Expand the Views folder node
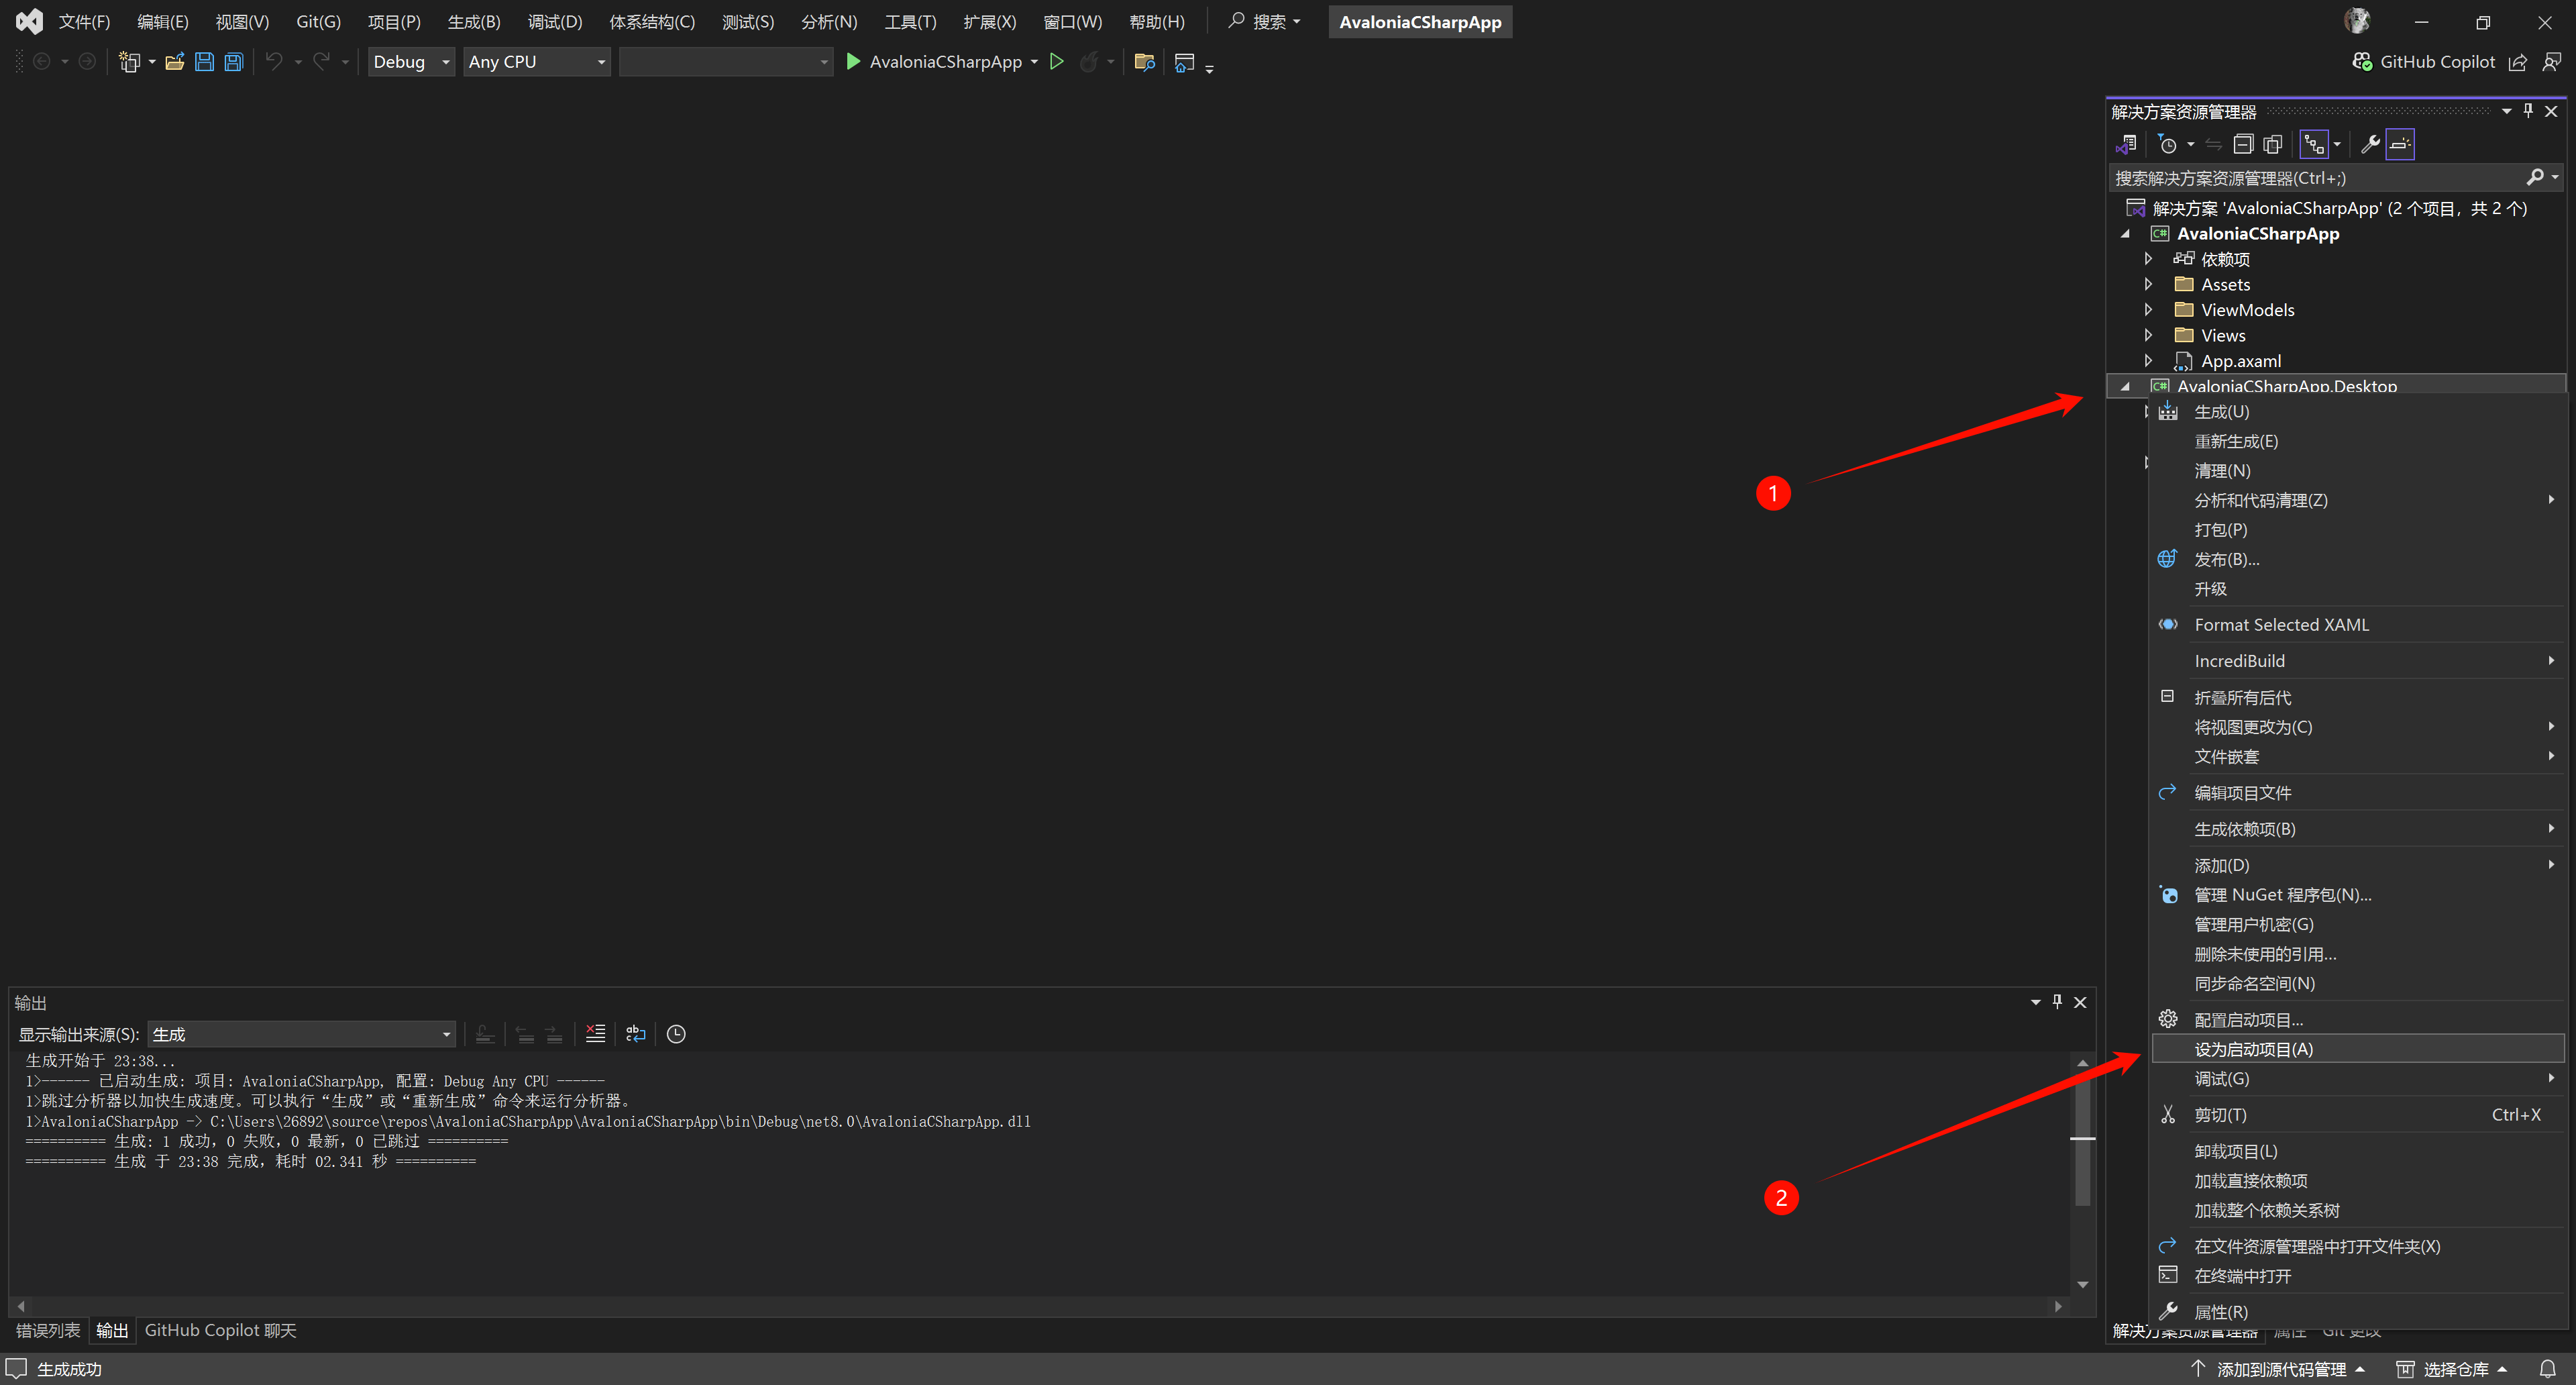Image resolution: width=2576 pixels, height=1385 pixels. coord(2148,335)
